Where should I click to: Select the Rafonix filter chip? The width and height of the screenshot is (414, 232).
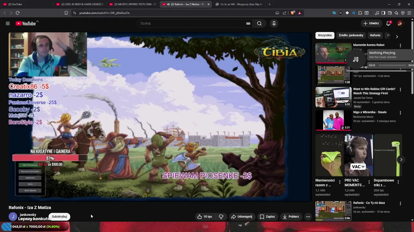click(375, 35)
